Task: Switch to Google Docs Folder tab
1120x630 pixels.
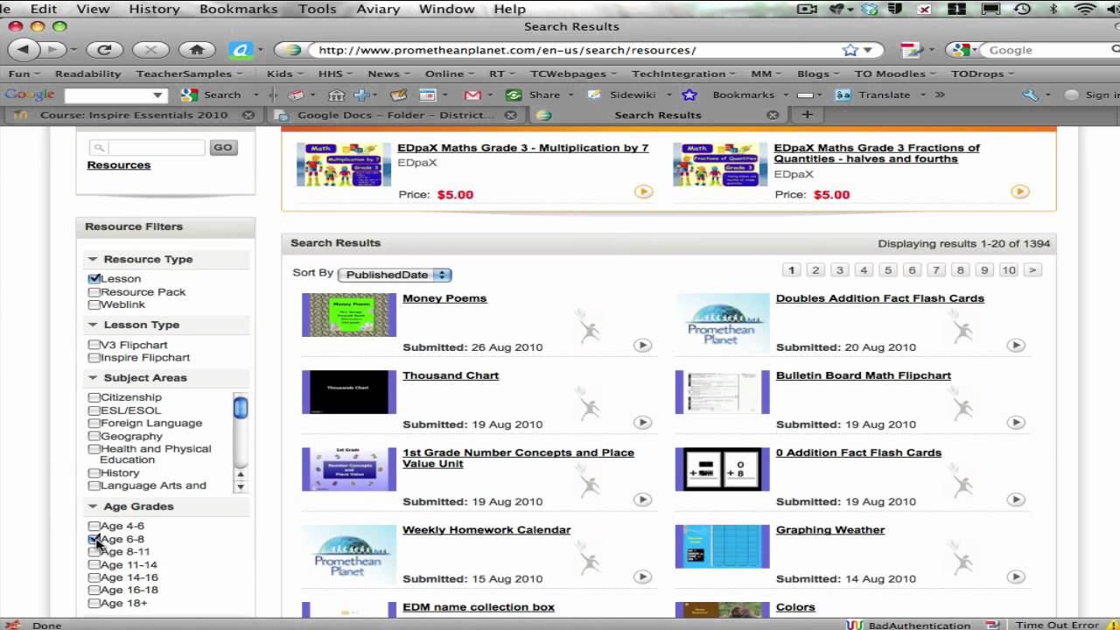Action: tap(395, 115)
